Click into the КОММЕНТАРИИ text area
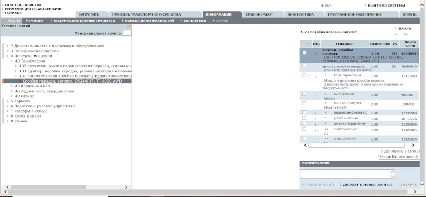 click(x=345, y=174)
